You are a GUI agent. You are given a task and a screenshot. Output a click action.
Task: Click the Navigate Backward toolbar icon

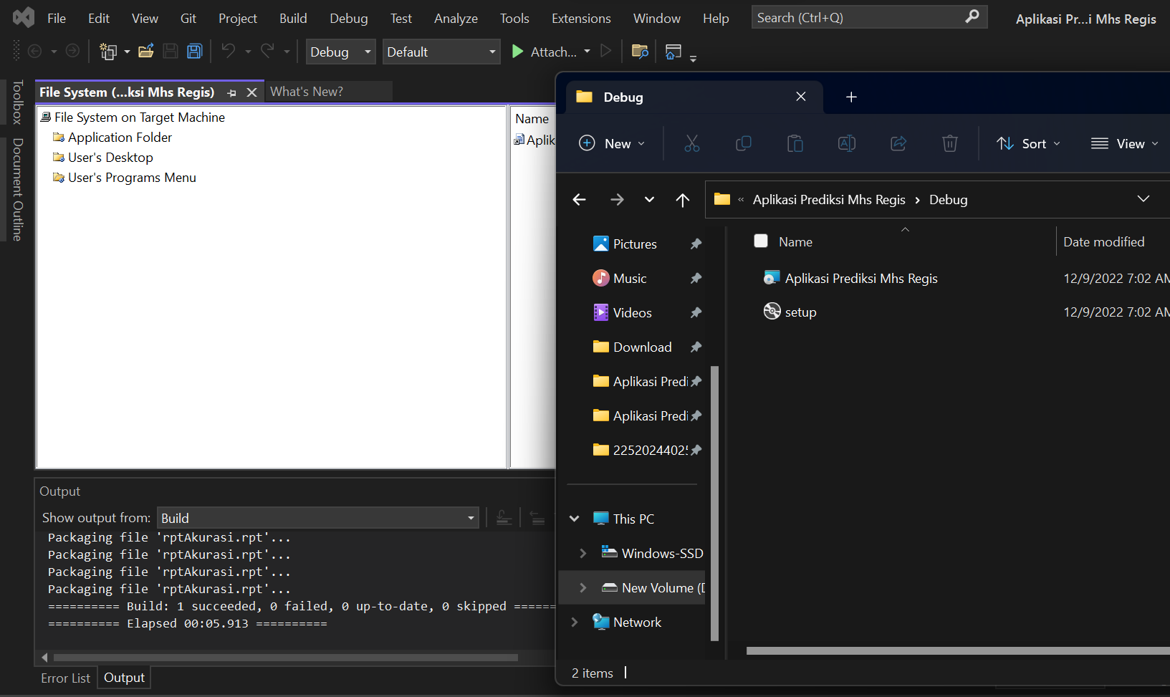(34, 51)
